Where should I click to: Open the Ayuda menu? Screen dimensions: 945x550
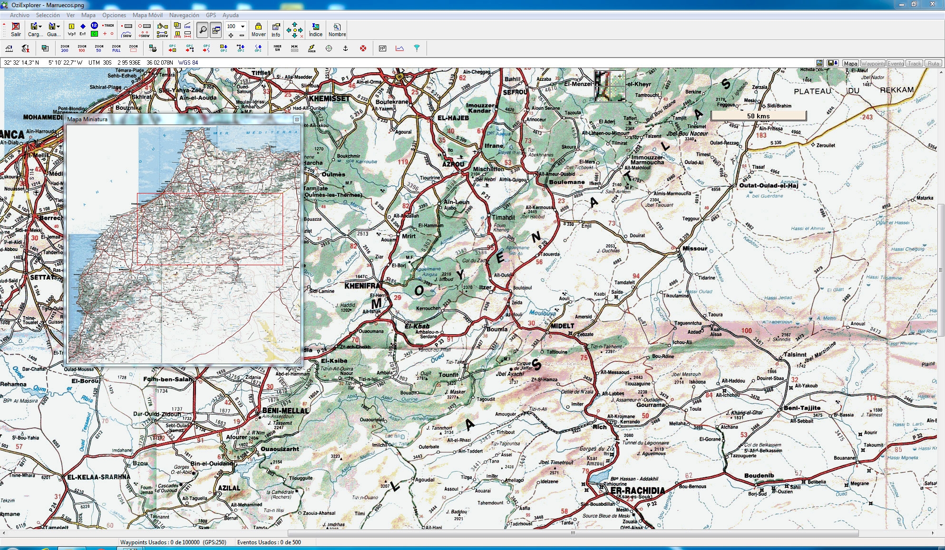pos(231,15)
